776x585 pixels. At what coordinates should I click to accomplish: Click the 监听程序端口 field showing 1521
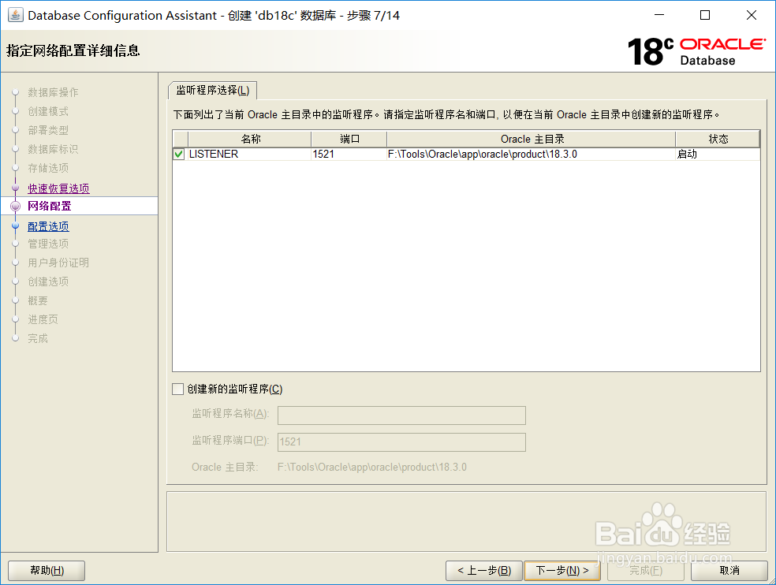point(401,442)
